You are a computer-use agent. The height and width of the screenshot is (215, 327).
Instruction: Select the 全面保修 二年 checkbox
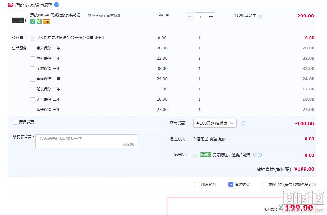coord(33,79)
